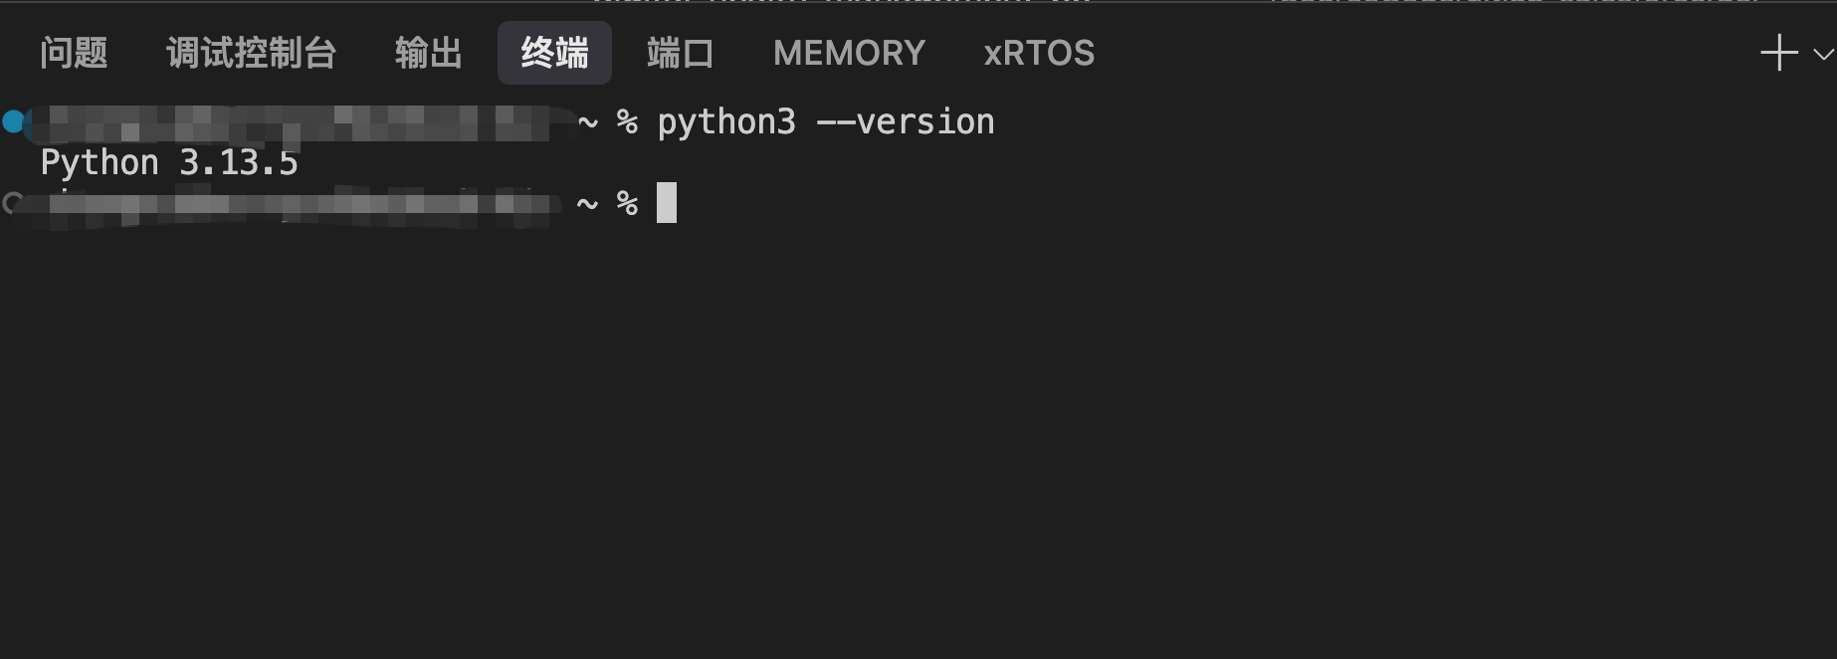
Task: Open the MEMORY tab
Action: (849, 53)
